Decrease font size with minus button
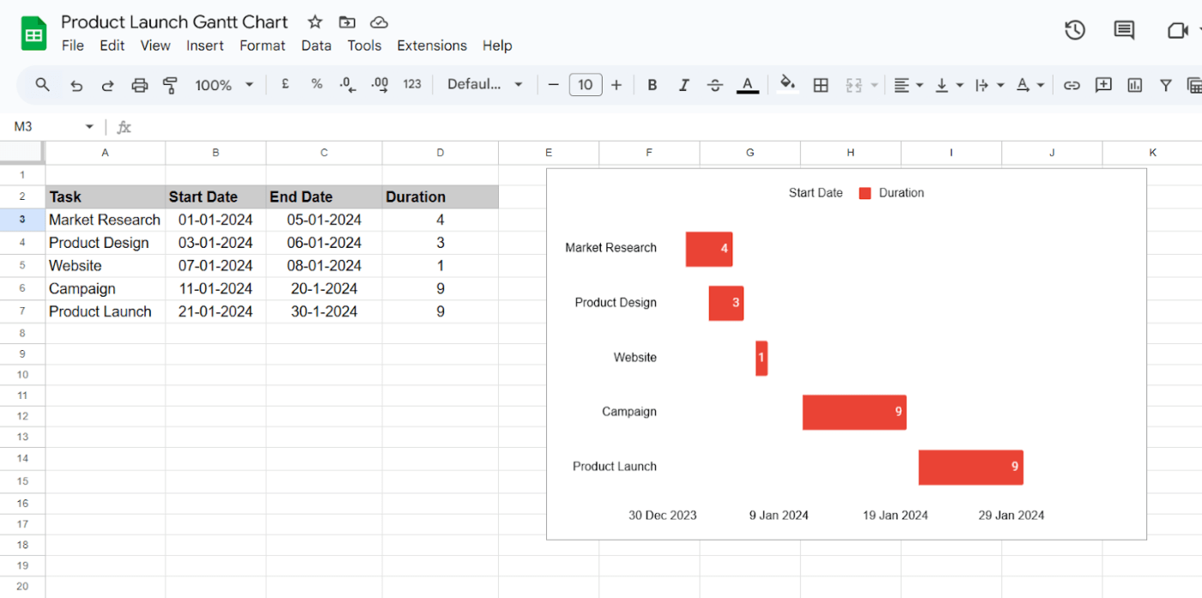Image resolution: width=1202 pixels, height=598 pixels. [554, 85]
